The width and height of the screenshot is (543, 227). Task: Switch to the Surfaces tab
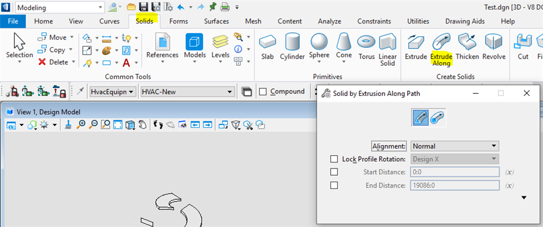(x=216, y=21)
